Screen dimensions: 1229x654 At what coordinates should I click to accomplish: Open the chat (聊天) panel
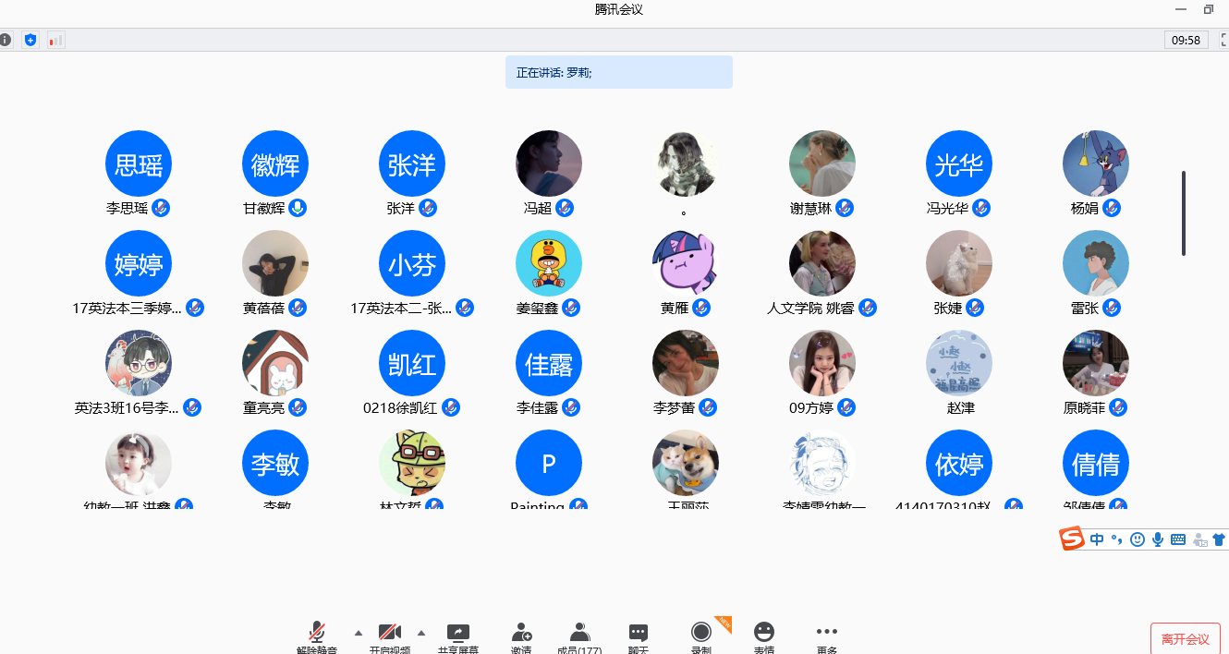pos(639,634)
